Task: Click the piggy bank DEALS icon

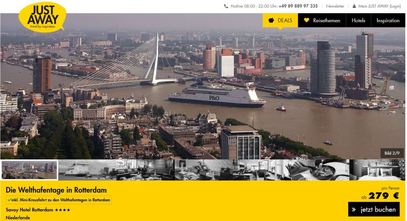Action: click(x=271, y=20)
